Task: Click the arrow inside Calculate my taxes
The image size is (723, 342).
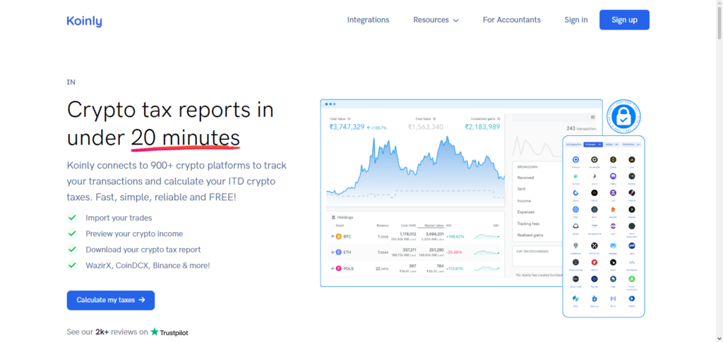Action: click(x=142, y=300)
